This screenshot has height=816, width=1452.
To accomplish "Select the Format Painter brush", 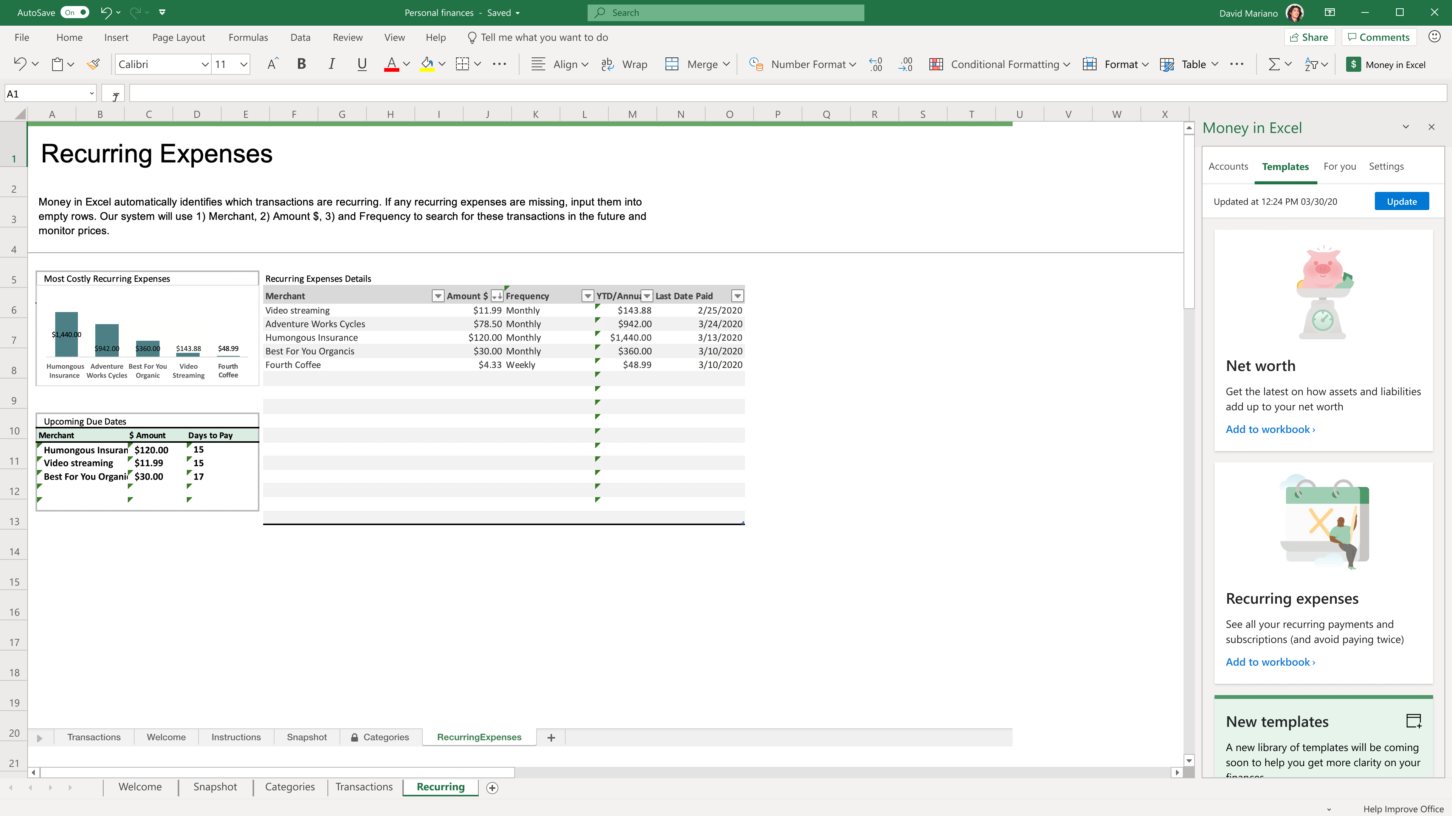I will pyautogui.click(x=93, y=64).
